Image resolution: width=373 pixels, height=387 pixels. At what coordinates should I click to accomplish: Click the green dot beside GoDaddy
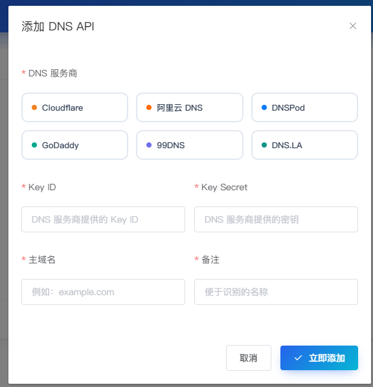coord(34,145)
